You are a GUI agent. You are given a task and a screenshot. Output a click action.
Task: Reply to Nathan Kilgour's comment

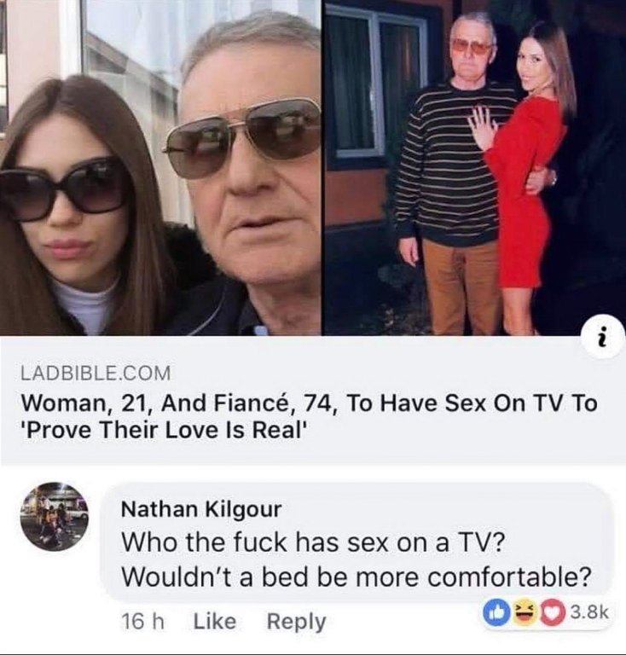click(296, 622)
